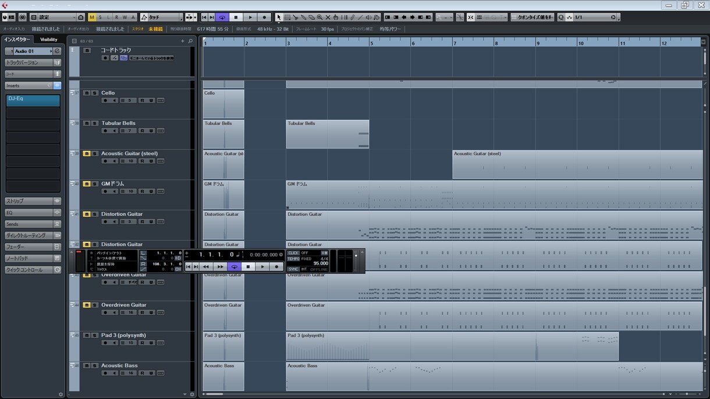Click the grid type icon in toolbar
The height and width of the screenshot is (399, 710).
coord(480,17)
